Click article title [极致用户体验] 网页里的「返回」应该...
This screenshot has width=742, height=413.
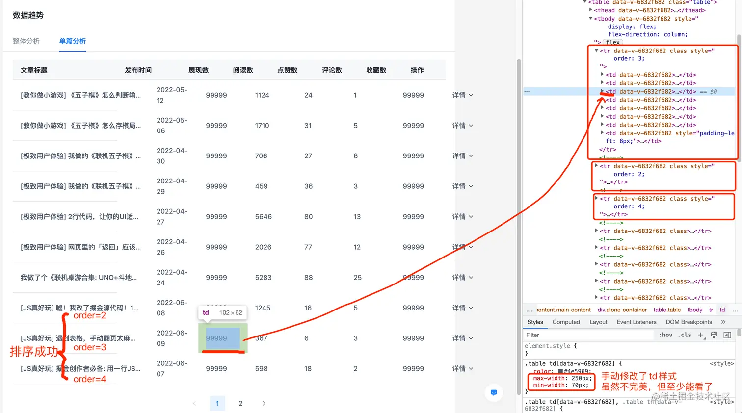80,247
